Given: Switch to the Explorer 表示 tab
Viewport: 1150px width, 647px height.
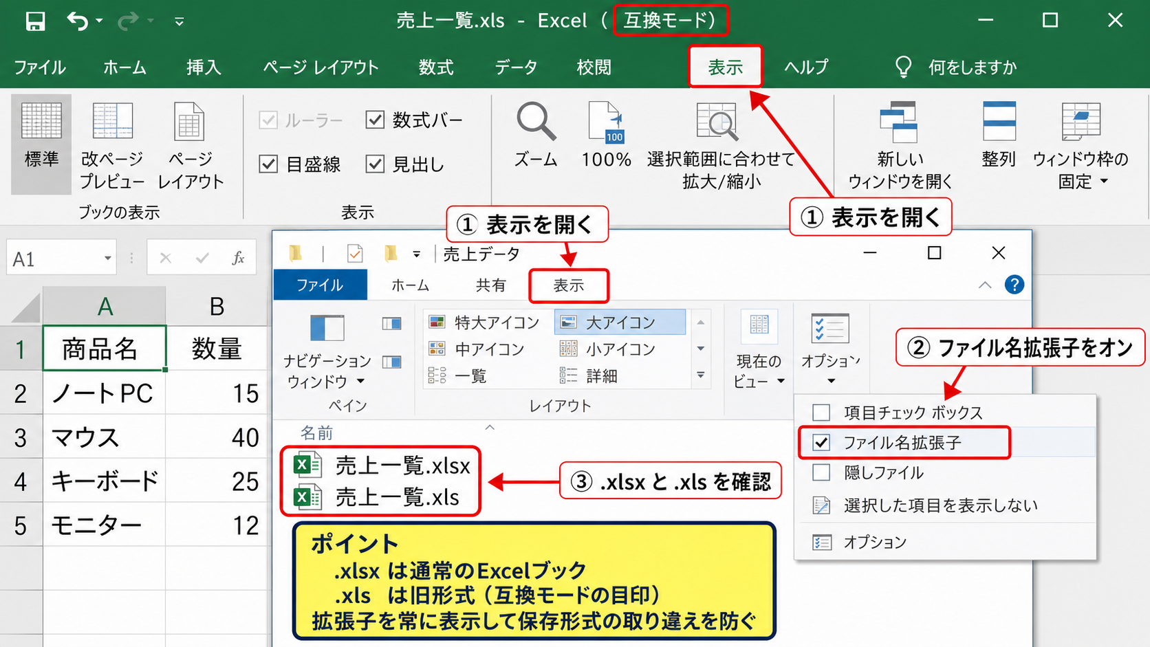Looking at the screenshot, I should [x=569, y=285].
